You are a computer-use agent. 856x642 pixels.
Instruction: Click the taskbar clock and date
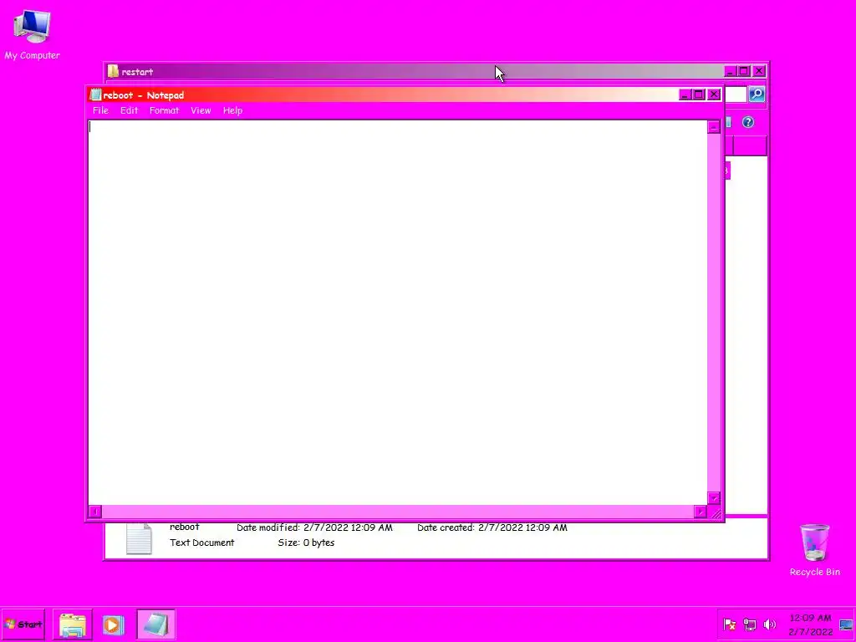810,625
